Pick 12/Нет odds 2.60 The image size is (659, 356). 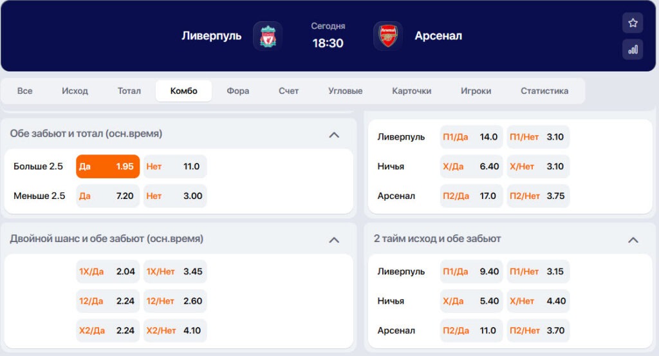pos(175,301)
